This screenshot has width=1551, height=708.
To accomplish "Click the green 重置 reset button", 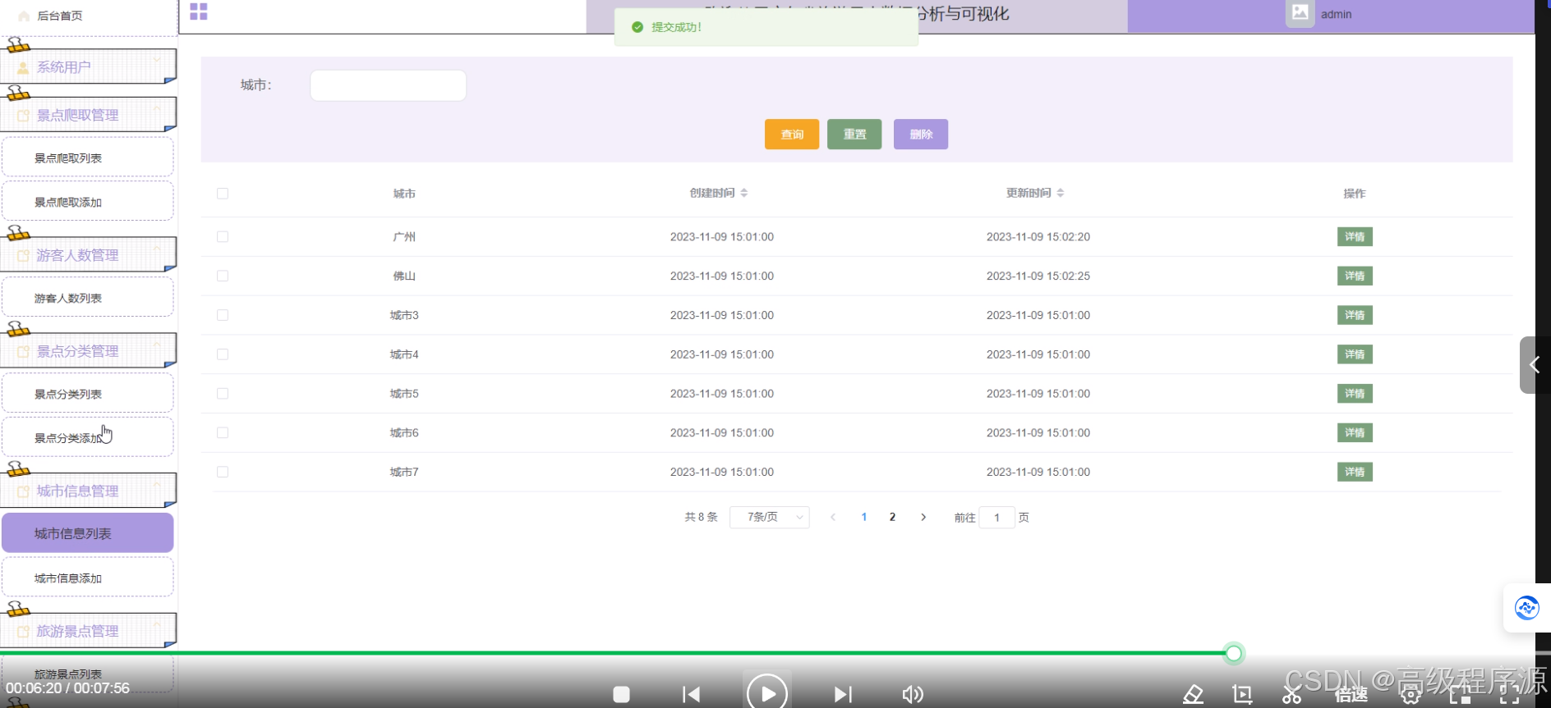I will (854, 135).
